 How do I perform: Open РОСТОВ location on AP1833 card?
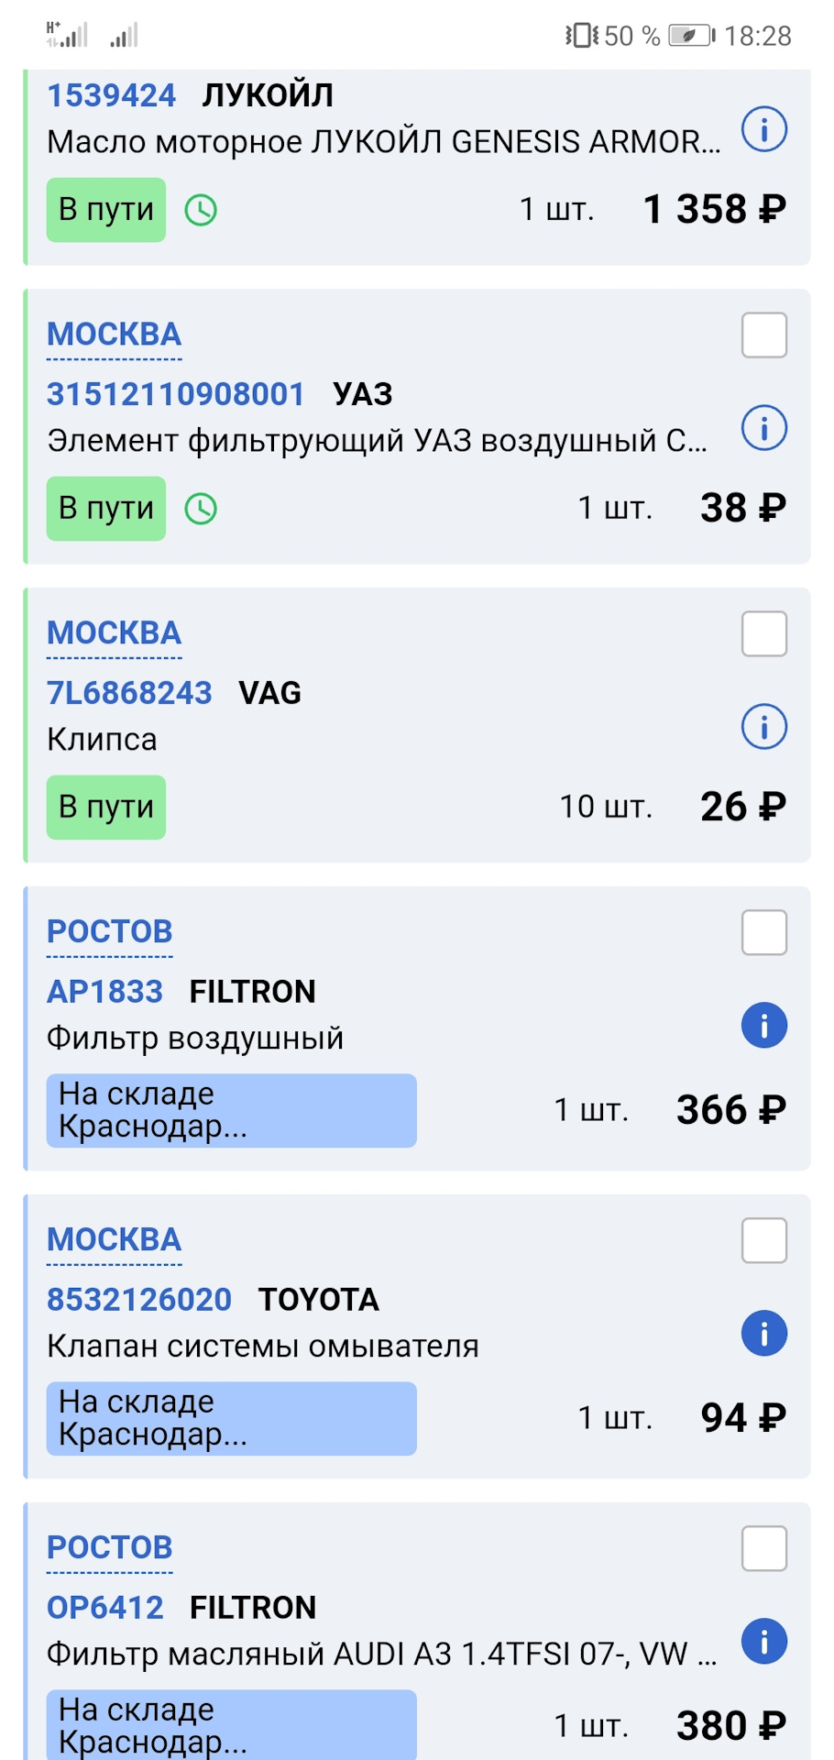[109, 932]
